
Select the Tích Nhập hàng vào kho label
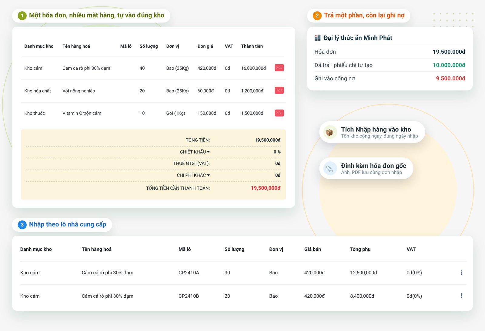[x=376, y=129]
